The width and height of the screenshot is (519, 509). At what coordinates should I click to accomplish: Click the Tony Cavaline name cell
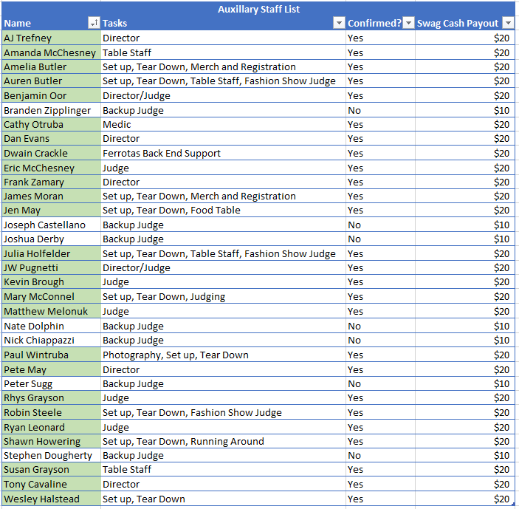(x=51, y=484)
